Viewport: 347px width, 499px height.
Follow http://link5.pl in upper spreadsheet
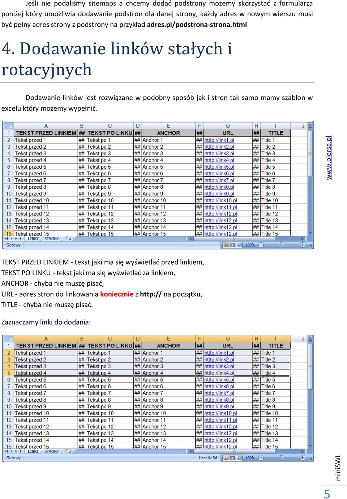[219, 167]
